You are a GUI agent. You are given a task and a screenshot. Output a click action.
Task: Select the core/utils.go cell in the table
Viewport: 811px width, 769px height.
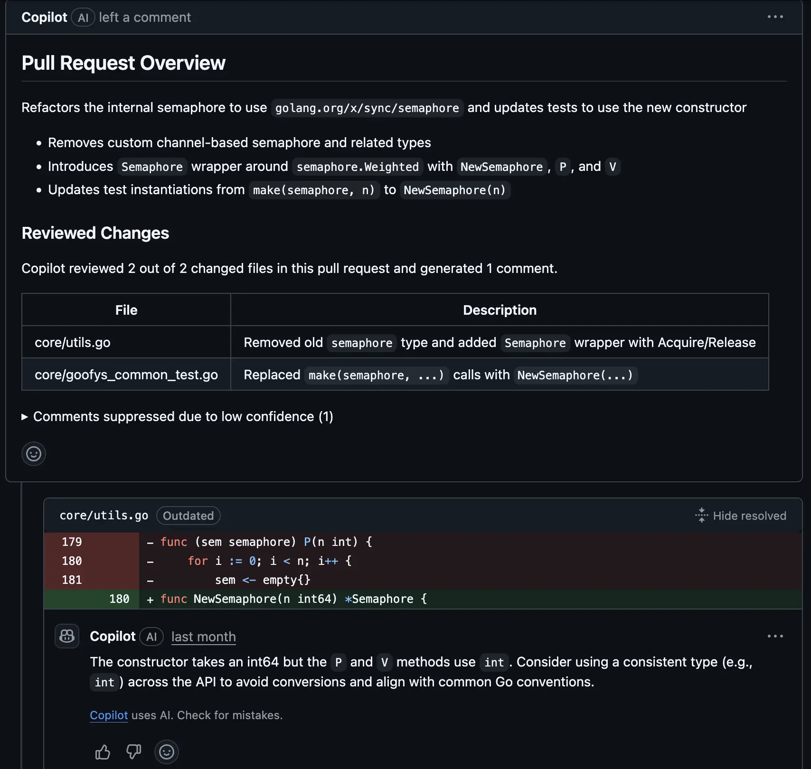pos(126,342)
